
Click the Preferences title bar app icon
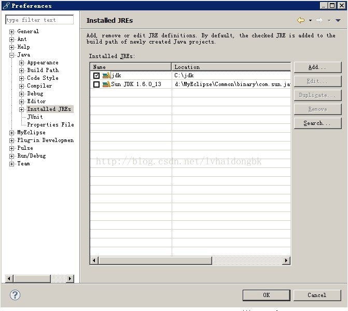point(6,5)
